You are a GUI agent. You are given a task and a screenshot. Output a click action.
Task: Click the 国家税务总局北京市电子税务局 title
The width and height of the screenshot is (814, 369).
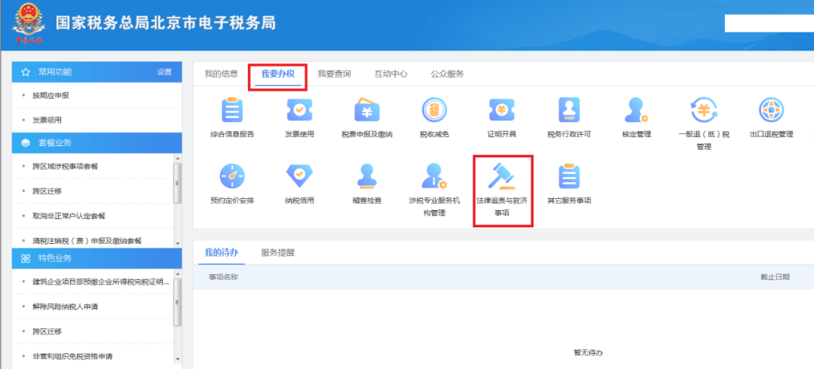(x=166, y=23)
